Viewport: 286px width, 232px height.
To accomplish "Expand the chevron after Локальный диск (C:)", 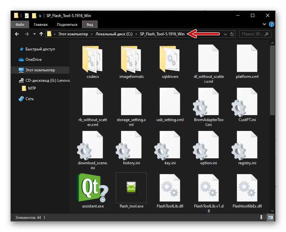I will [136, 34].
